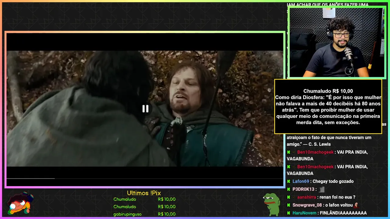
Task: Open Lafon69's chat username
Action: 301,181
